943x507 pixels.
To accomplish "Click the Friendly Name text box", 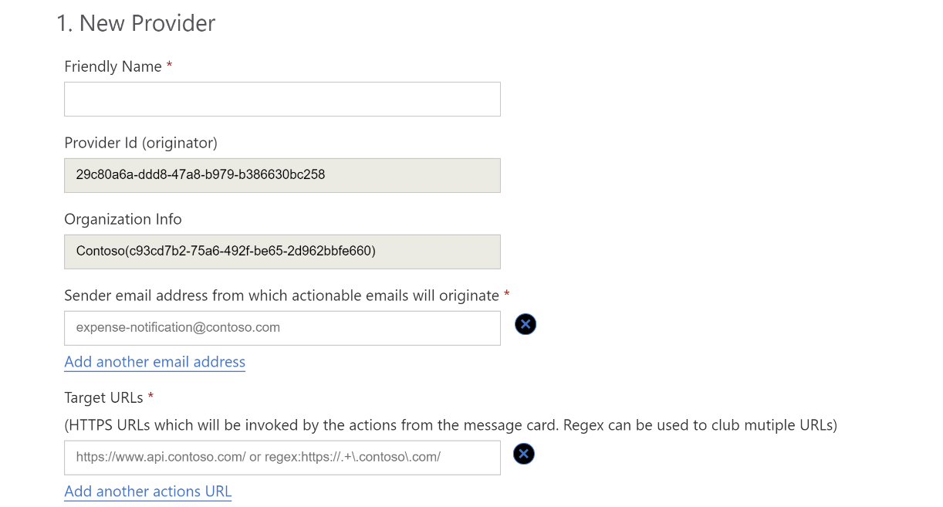I will click(282, 100).
